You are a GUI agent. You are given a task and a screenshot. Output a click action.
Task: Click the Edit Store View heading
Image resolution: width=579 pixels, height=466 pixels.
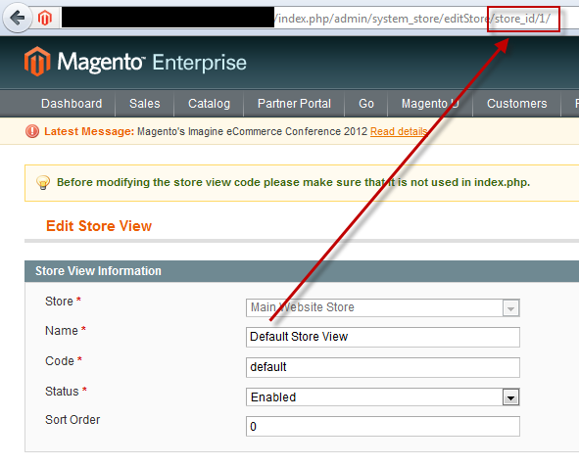(x=99, y=226)
